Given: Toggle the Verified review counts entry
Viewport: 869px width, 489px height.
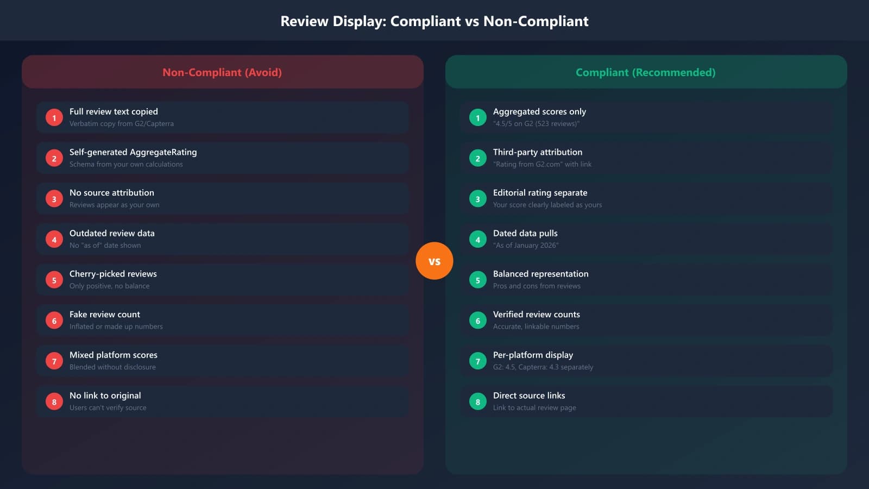Looking at the screenshot, I should click(x=646, y=320).
